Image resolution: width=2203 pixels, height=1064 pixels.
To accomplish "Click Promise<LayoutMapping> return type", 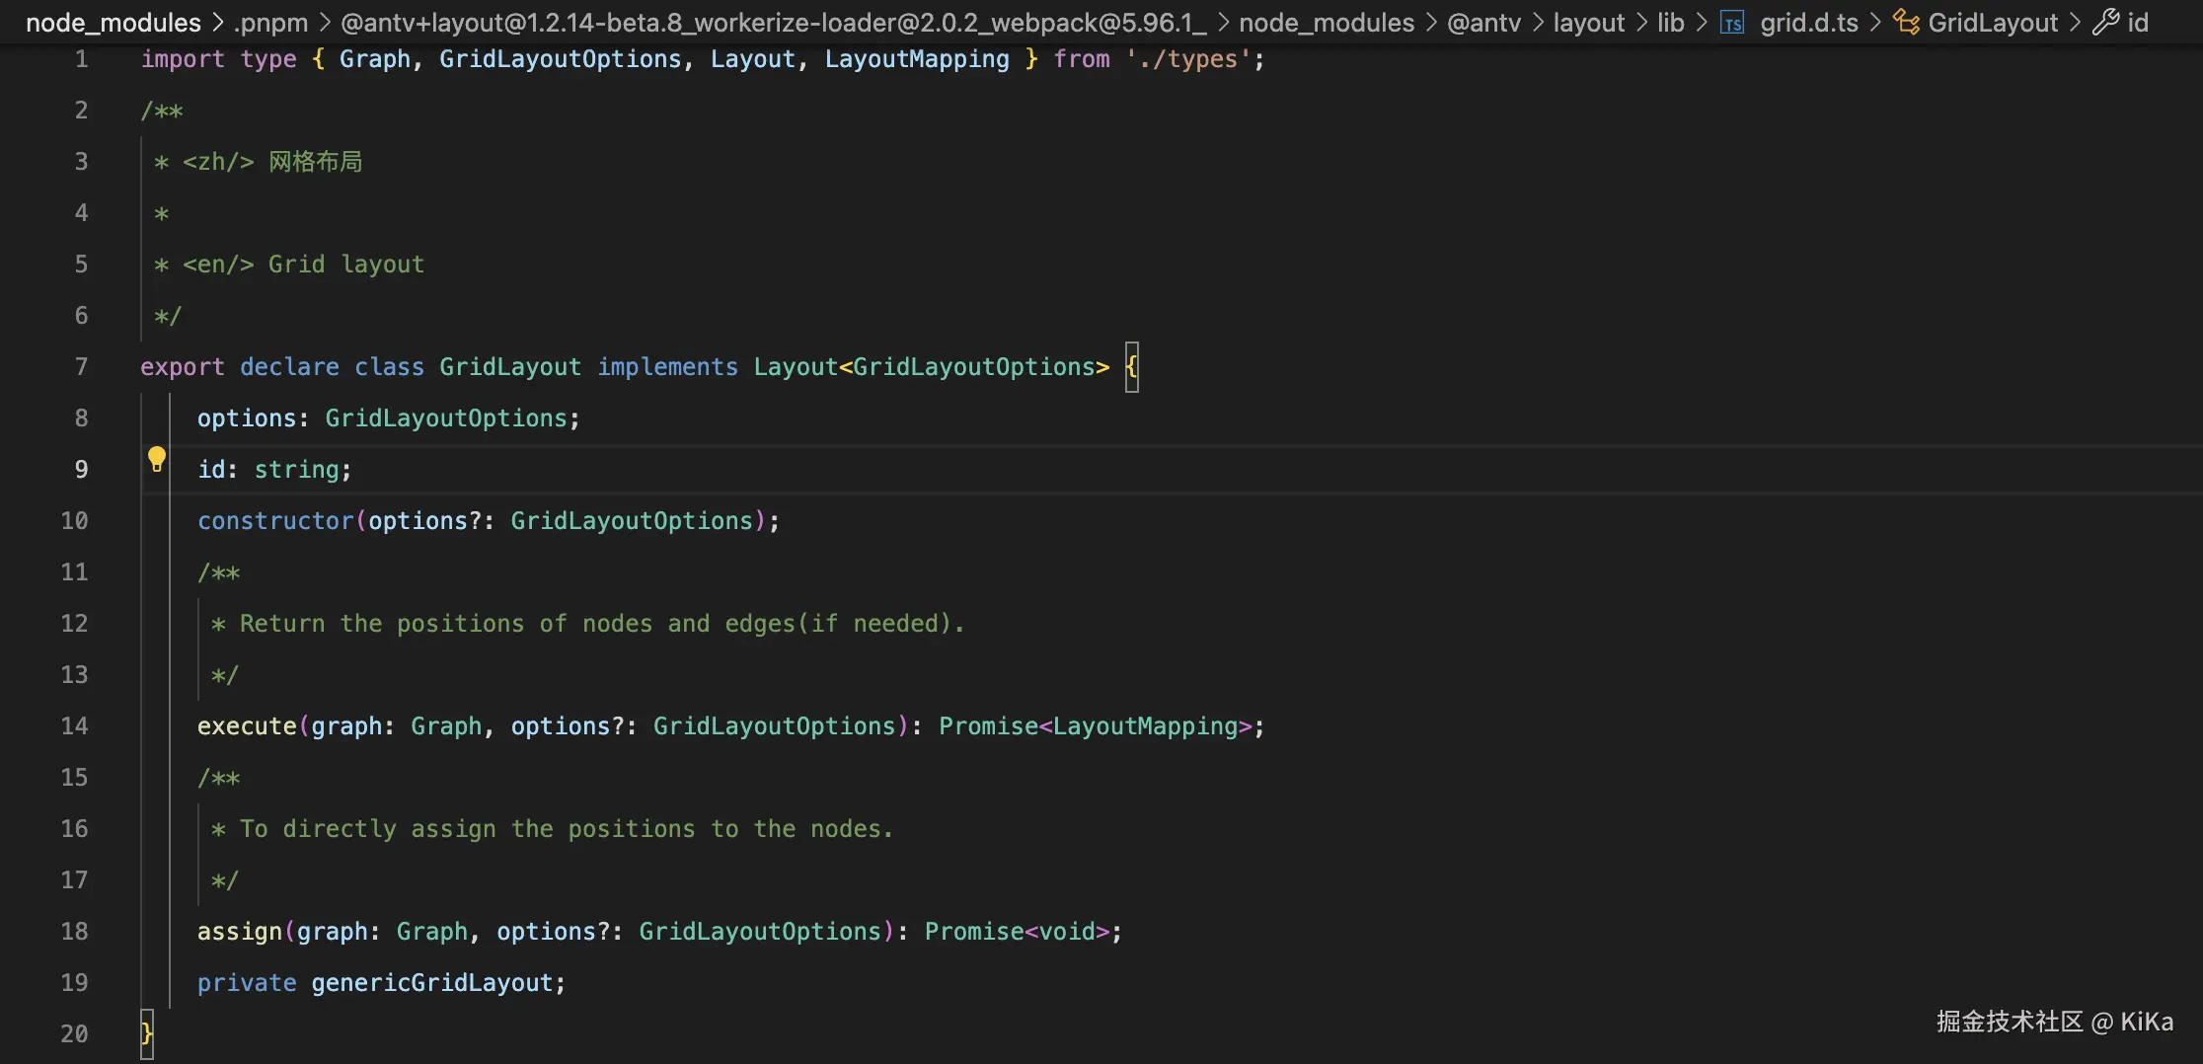I will (x=1095, y=726).
